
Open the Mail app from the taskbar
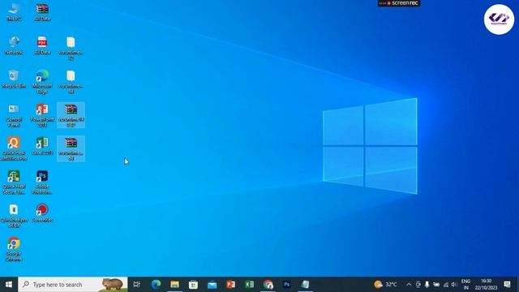pos(212,285)
